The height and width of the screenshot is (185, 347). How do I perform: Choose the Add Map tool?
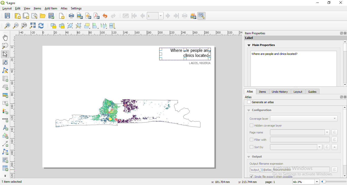[5, 79]
